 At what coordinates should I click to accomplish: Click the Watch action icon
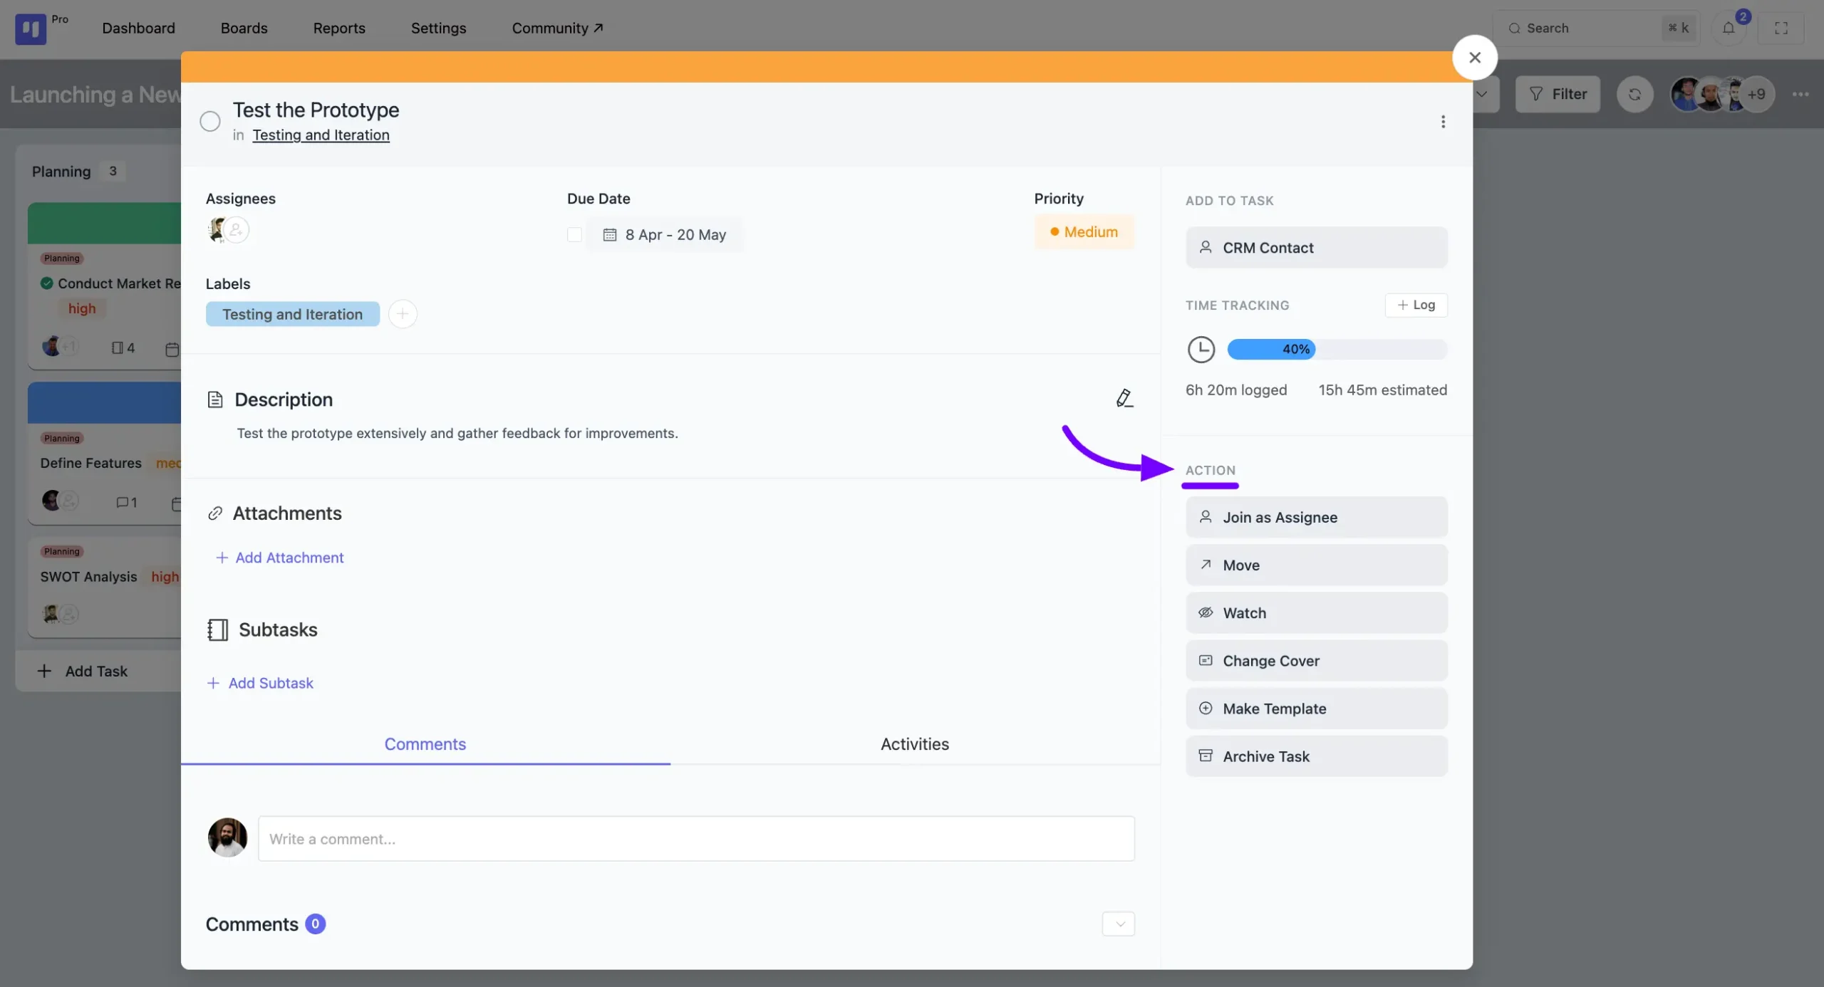pyautogui.click(x=1205, y=612)
